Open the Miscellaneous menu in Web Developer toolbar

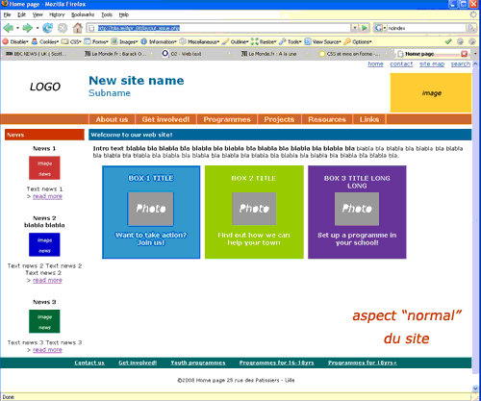click(199, 41)
